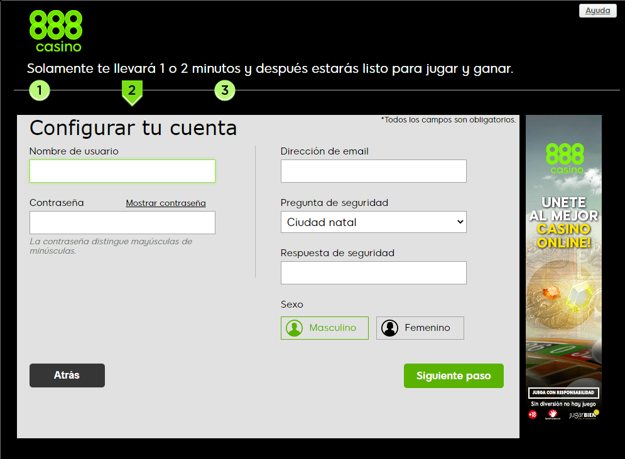Viewport: 625px width, 459px height.
Task: Click the 'Configurar tu cuenta' heading
Action: coord(133,128)
